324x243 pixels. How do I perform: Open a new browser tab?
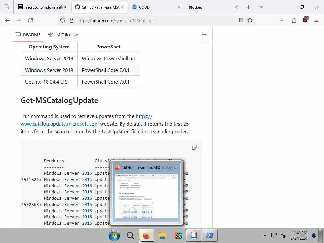point(249,7)
